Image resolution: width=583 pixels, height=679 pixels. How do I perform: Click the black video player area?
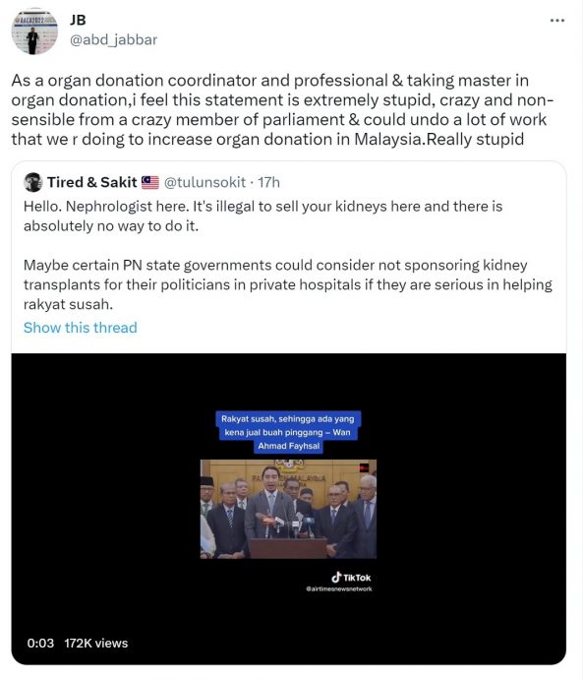288,509
